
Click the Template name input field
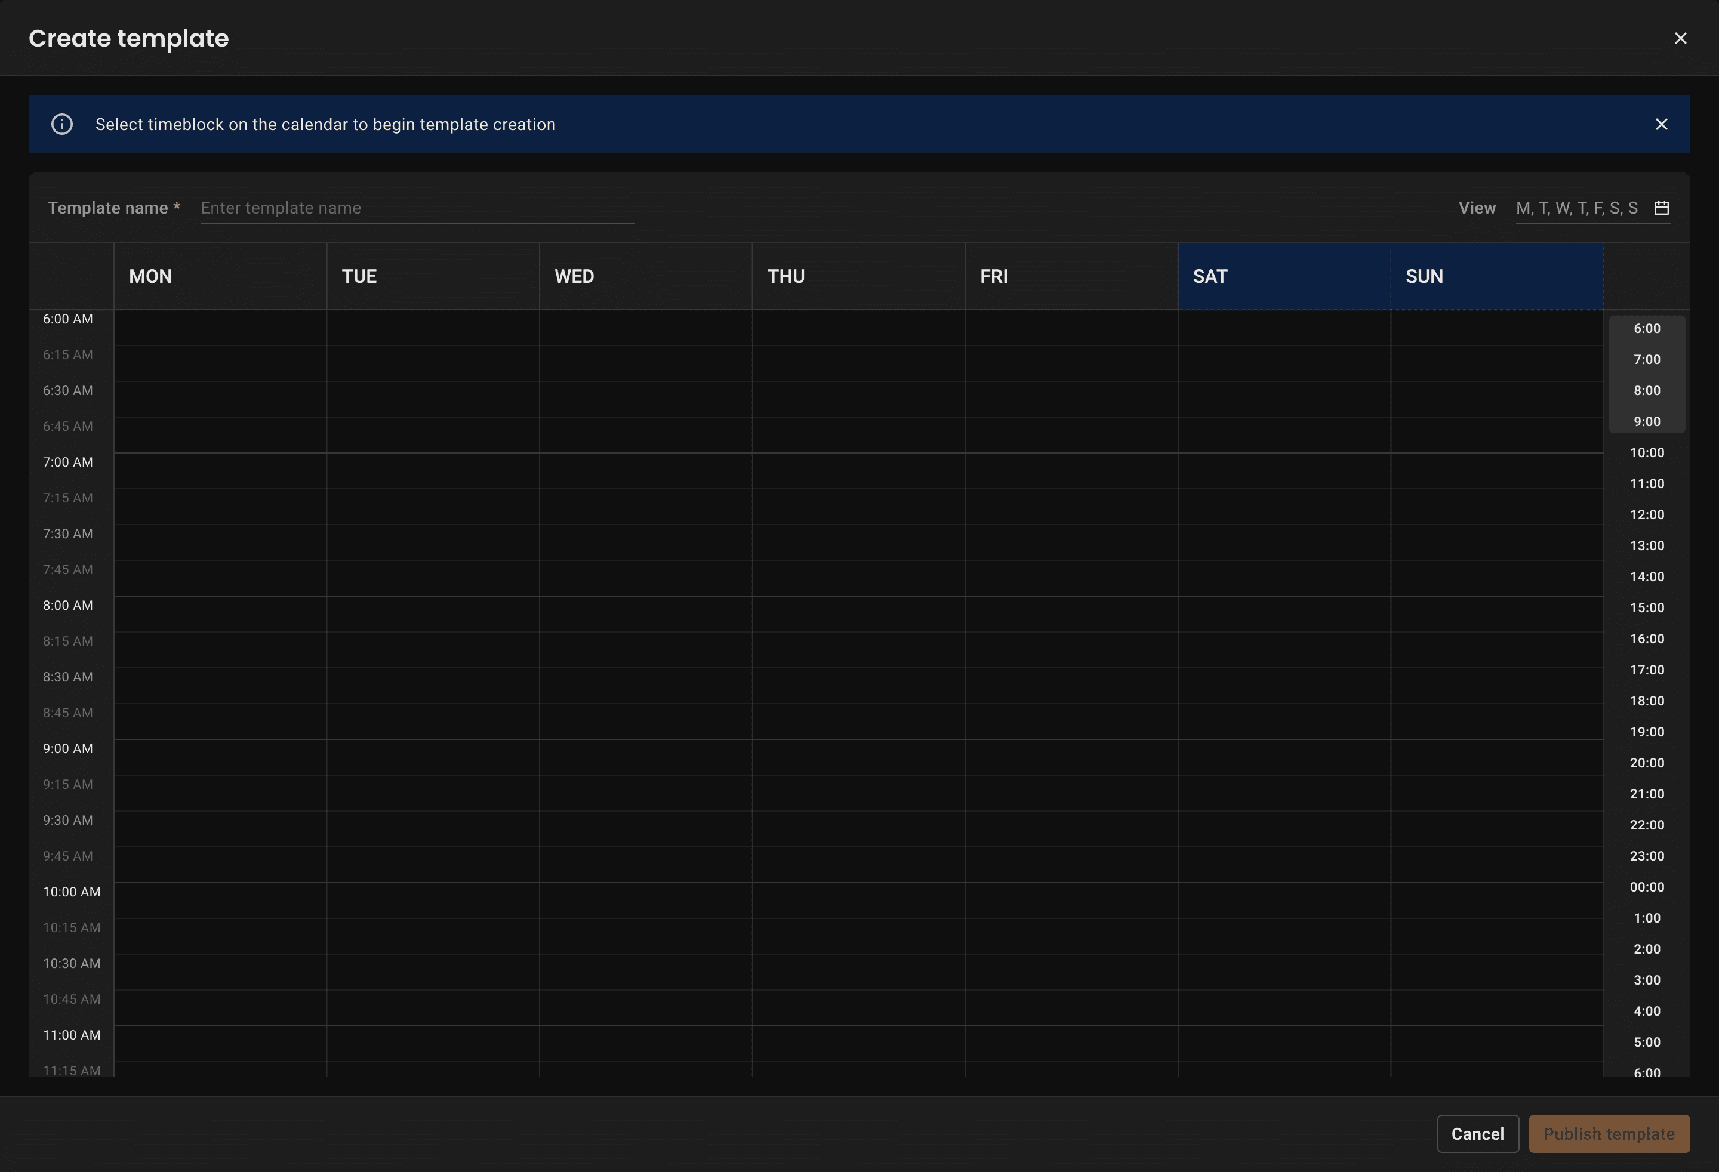pyautogui.click(x=417, y=208)
